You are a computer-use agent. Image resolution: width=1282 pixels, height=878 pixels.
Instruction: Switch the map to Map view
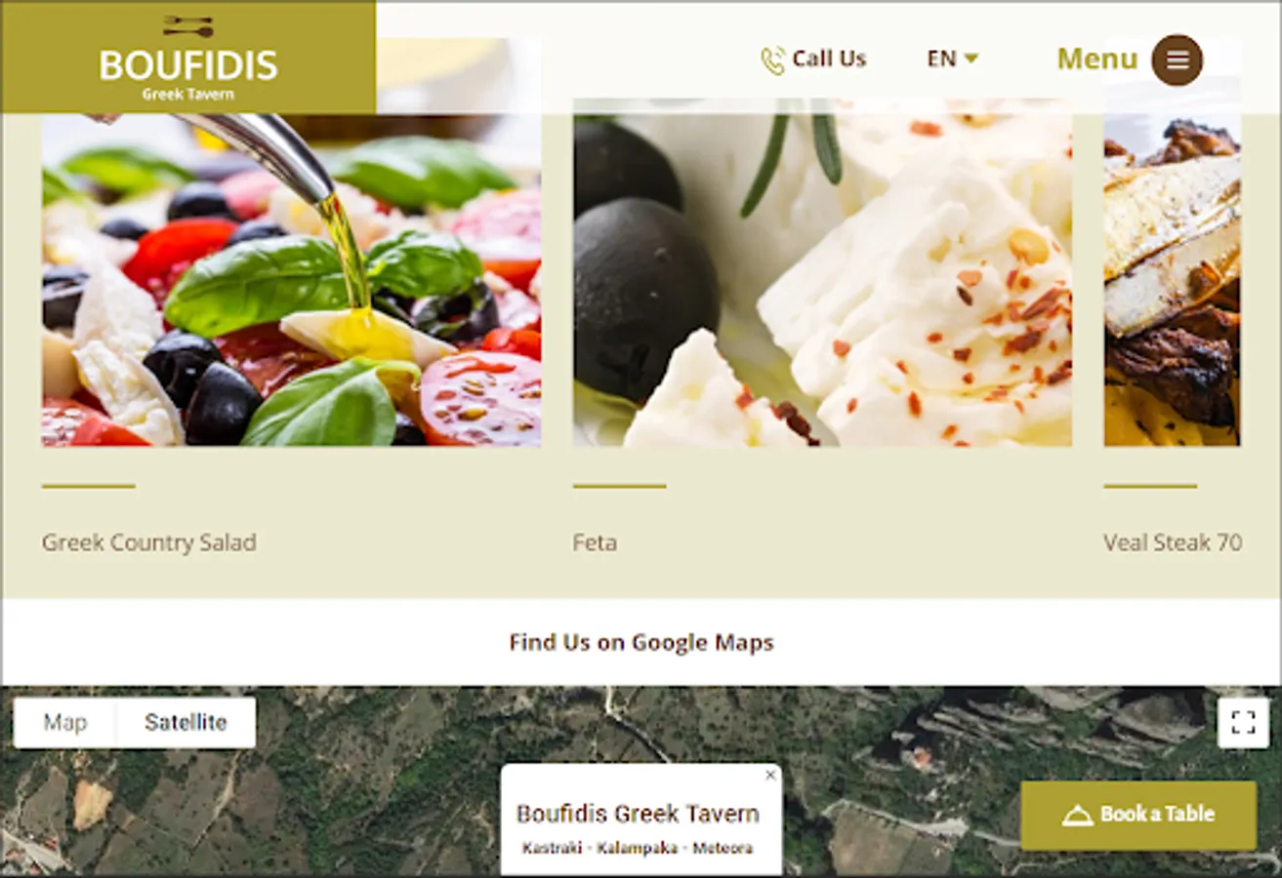[x=65, y=722]
